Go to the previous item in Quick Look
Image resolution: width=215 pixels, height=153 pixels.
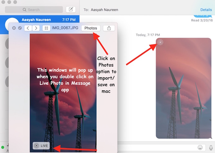coord(28,28)
